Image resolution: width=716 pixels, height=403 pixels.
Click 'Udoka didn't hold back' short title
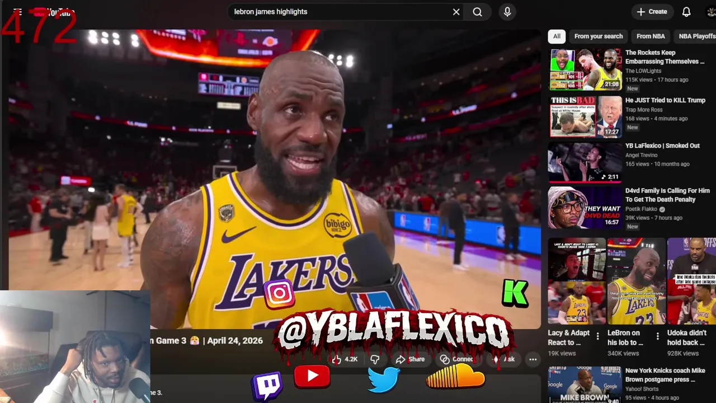coord(687,338)
